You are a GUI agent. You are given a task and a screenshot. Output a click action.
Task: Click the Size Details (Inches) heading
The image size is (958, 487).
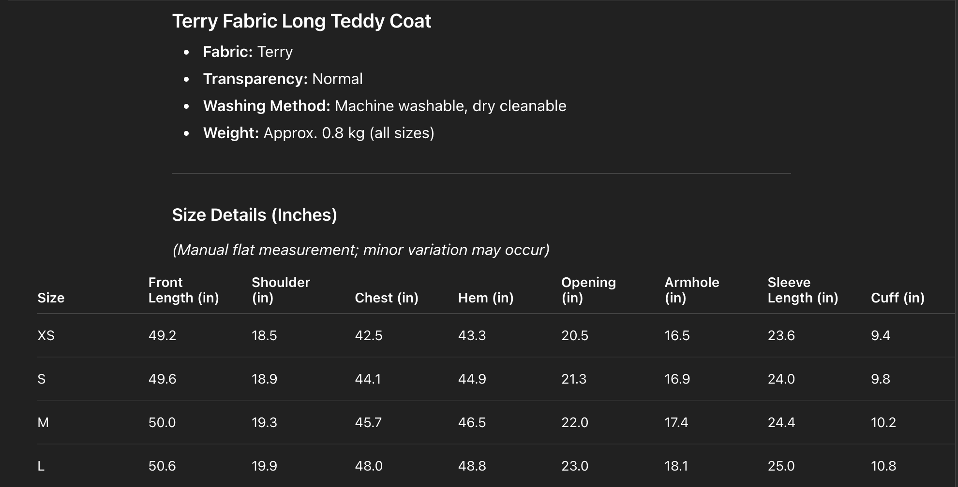point(254,215)
